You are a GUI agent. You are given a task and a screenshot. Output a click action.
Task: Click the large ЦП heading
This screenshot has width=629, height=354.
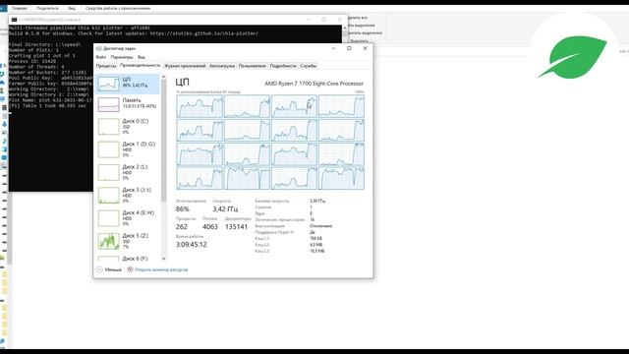tap(182, 83)
